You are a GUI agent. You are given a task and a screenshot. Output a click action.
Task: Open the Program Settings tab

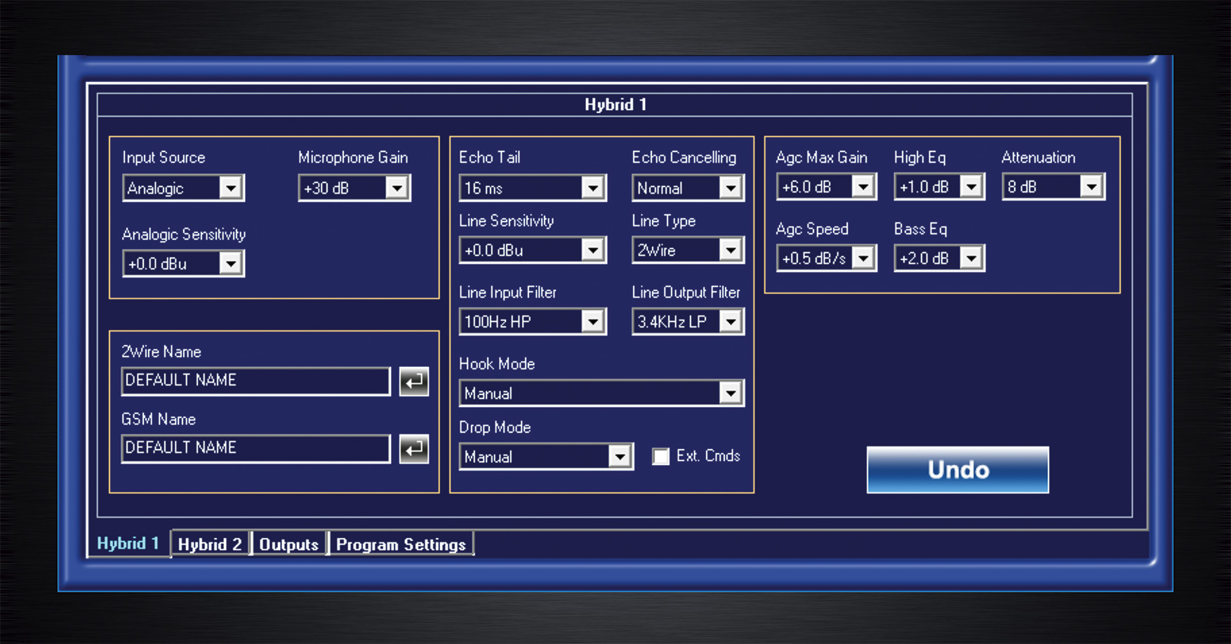tap(401, 544)
